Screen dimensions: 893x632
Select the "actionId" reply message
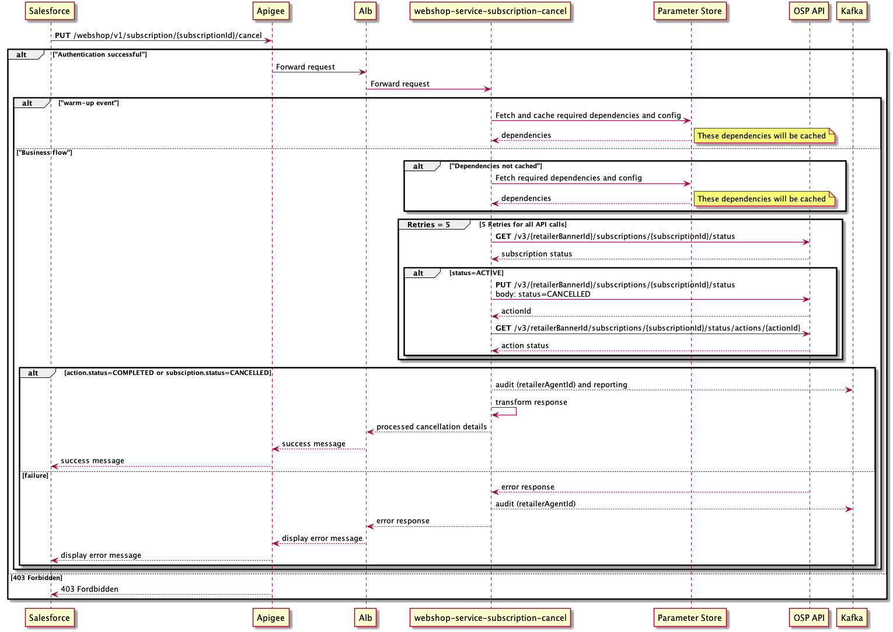coord(516,311)
